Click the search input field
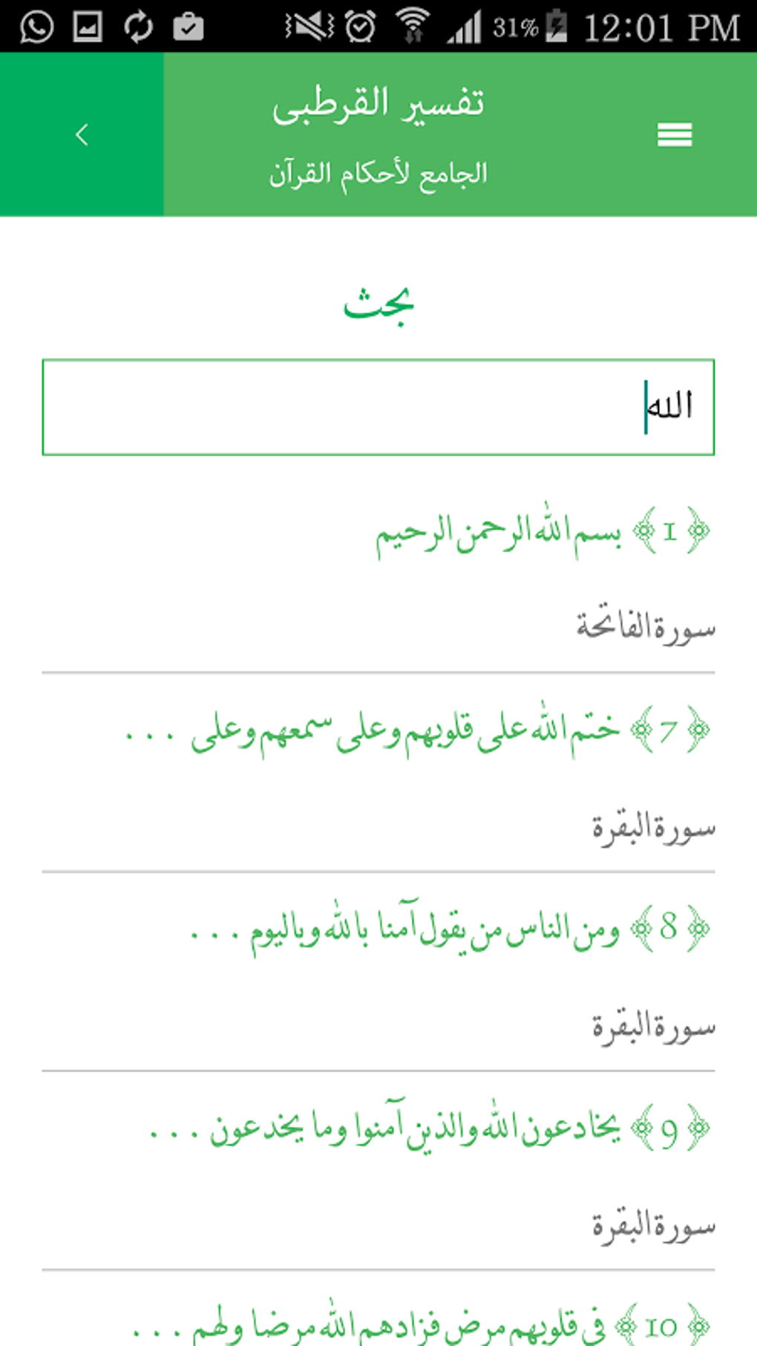This screenshot has height=1346, width=757. coord(378,407)
